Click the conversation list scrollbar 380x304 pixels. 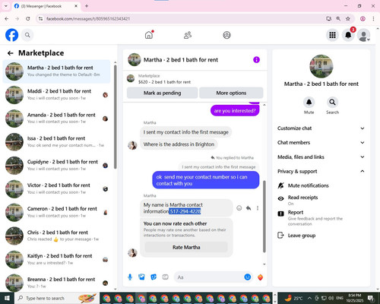(x=116, y=116)
